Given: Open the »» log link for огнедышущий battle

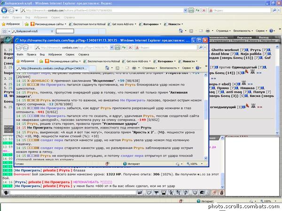Looking at the screenshot, I should click(x=259, y=107).
